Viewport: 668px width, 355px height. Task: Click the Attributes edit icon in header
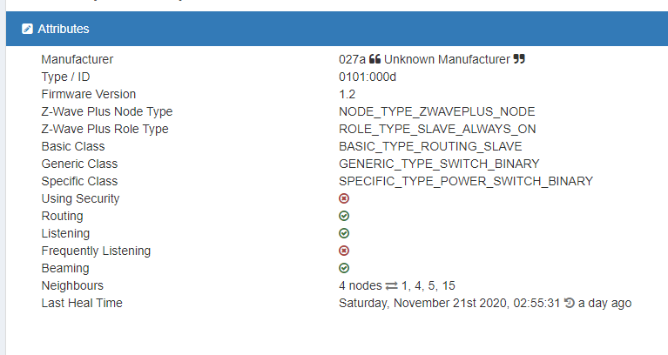click(27, 29)
